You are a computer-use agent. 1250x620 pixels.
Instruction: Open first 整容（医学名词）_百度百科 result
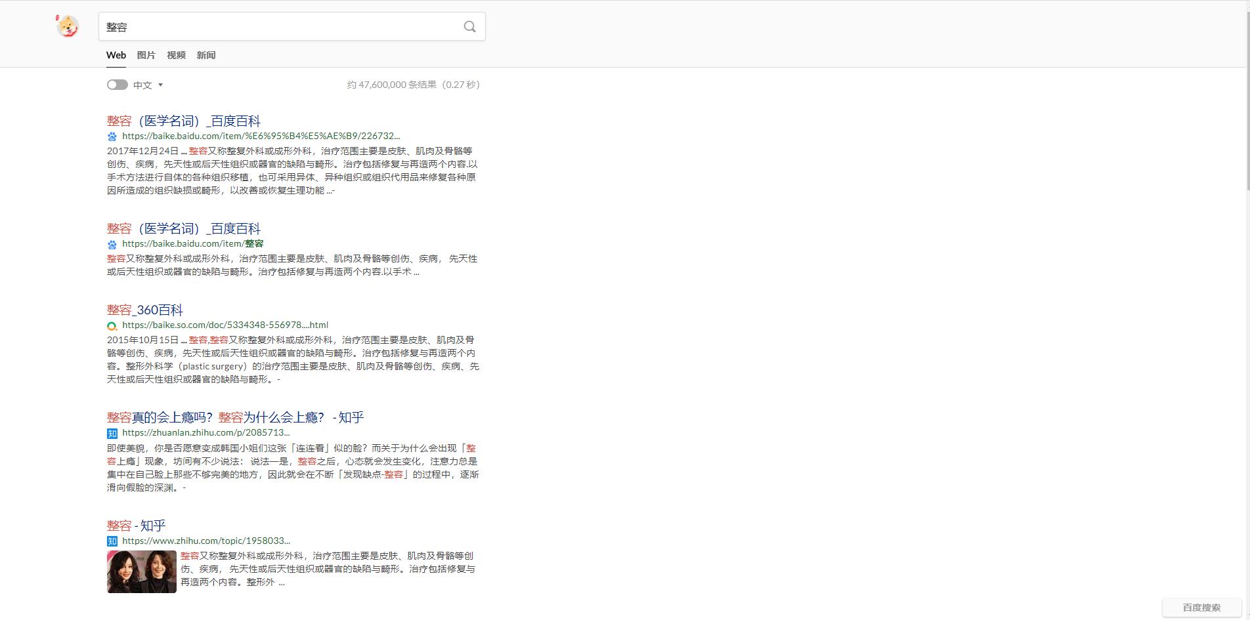point(184,121)
